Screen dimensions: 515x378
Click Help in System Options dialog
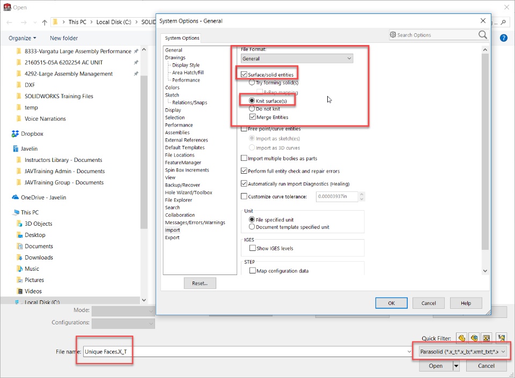pyautogui.click(x=466, y=303)
